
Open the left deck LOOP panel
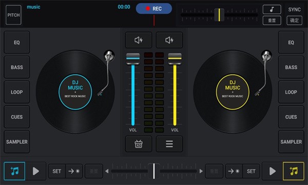(17, 92)
